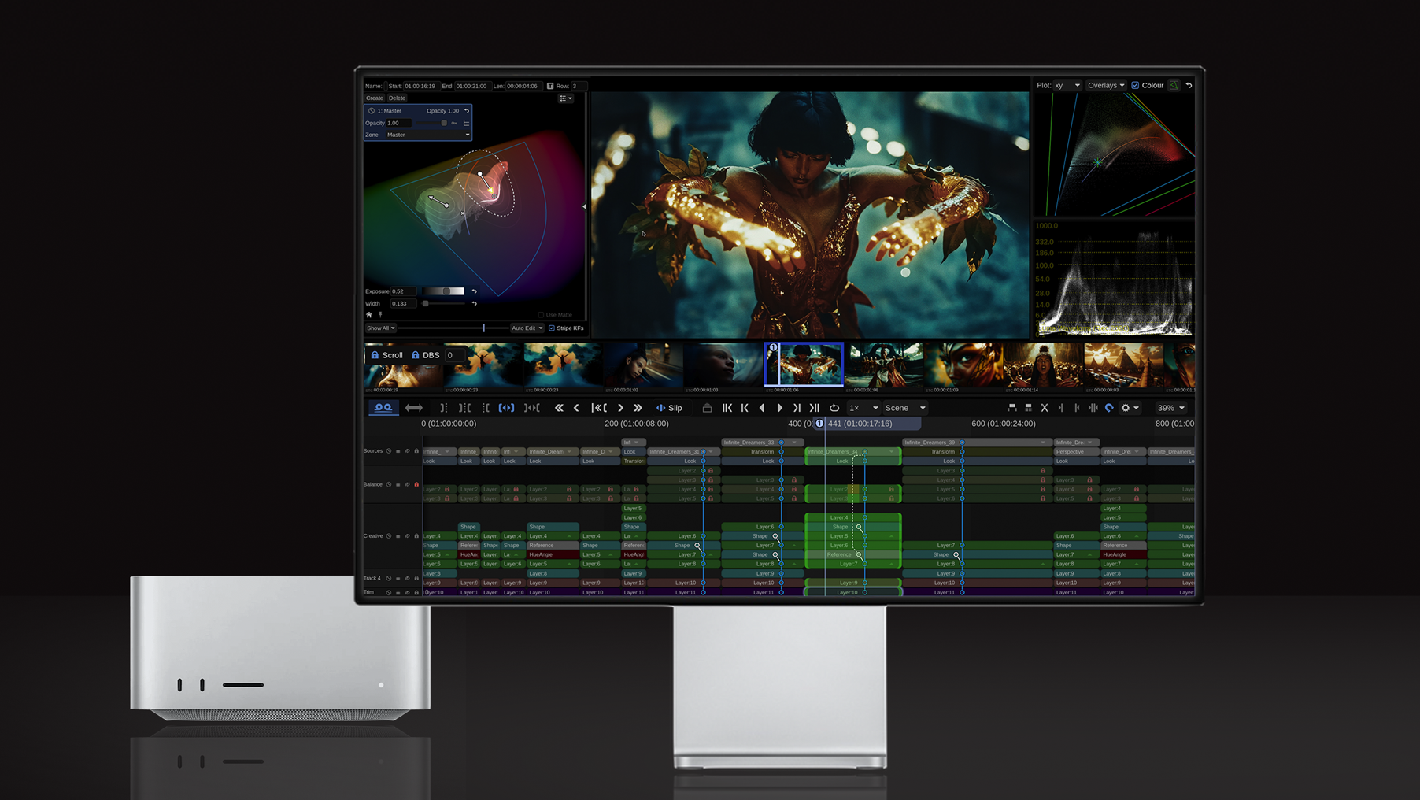
Task: Click the home icon below the Width field
Action: click(x=369, y=314)
